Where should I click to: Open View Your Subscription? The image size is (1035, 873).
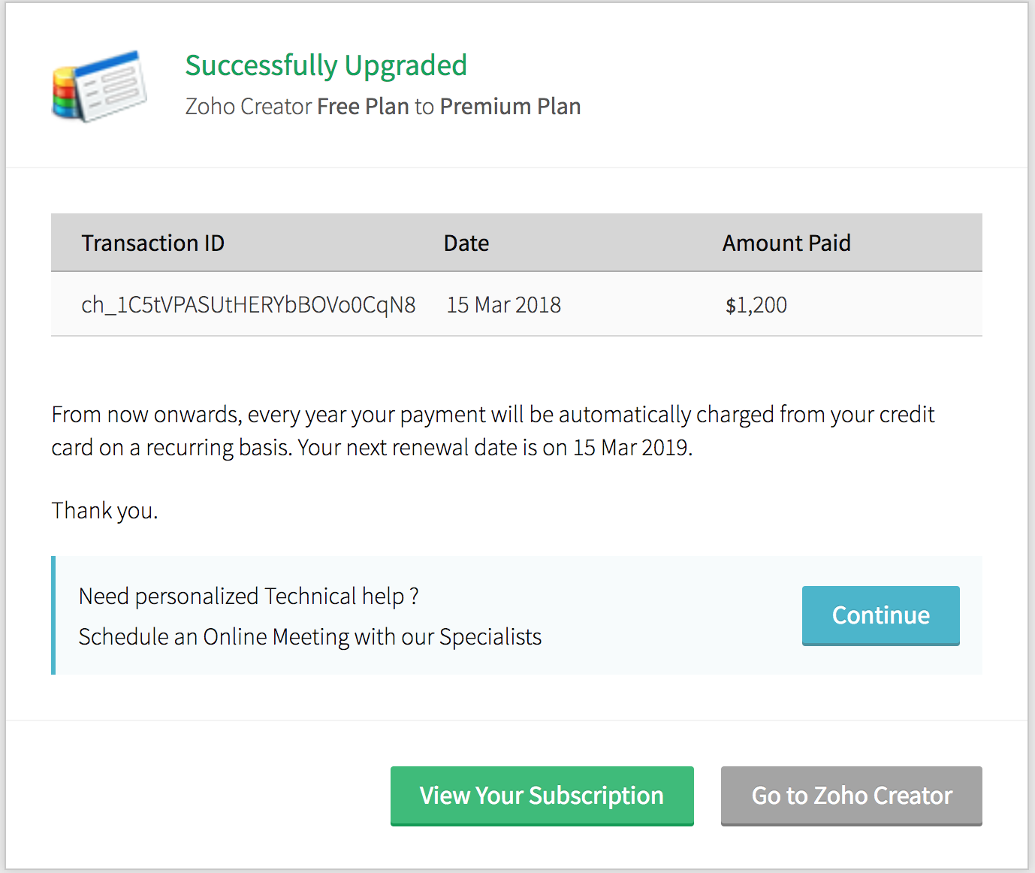(542, 795)
